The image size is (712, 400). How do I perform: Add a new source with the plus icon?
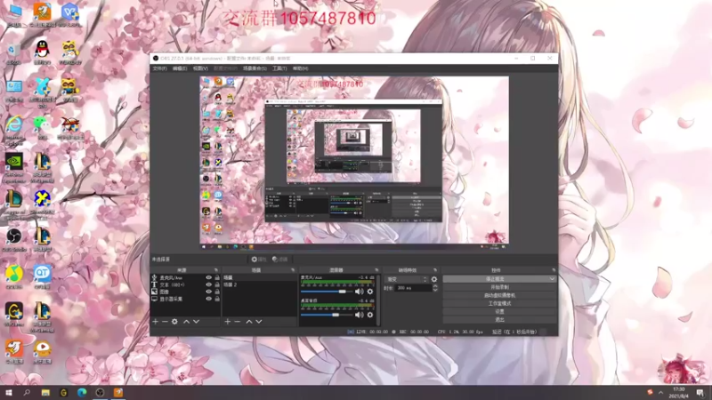click(155, 322)
